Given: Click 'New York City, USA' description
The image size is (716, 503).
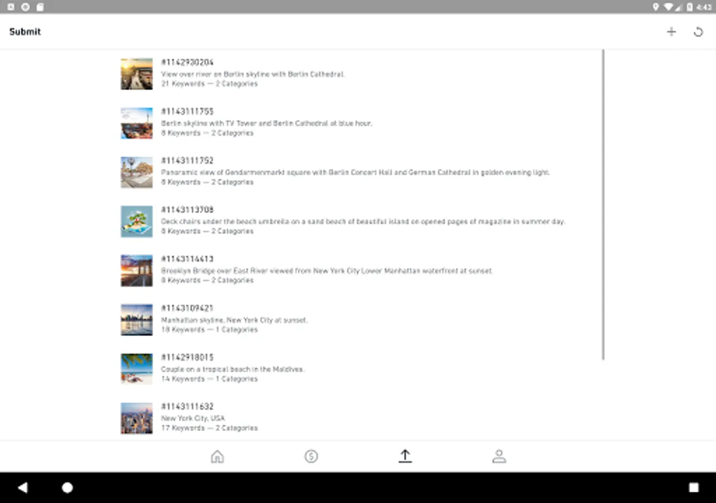Looking at the screenshot, I should (x=193, y=418).
